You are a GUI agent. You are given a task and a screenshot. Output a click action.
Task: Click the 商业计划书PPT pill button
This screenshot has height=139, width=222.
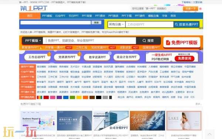pyautogui.click(x=127, y=57)
